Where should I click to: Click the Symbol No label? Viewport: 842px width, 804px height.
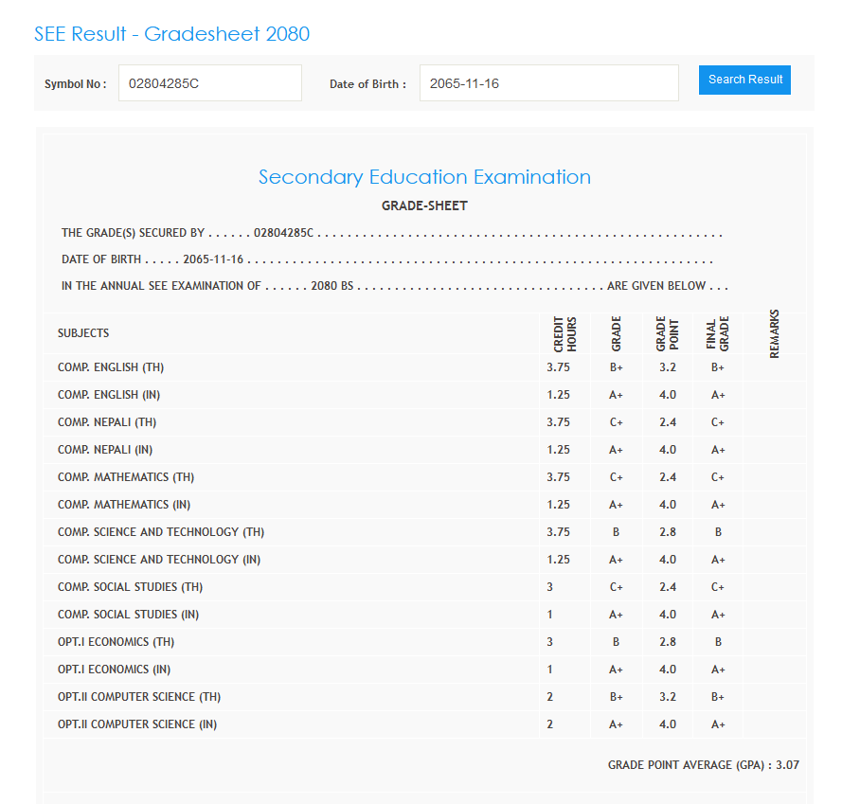coord(75,84)
